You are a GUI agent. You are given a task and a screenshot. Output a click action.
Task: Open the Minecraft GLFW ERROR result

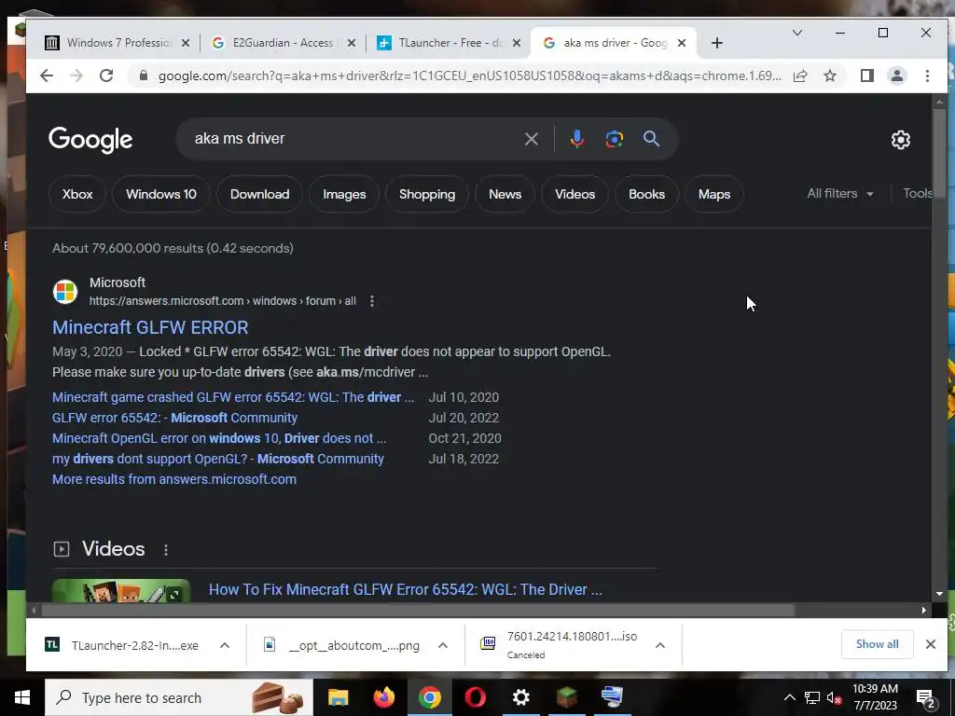pos(150,327)
